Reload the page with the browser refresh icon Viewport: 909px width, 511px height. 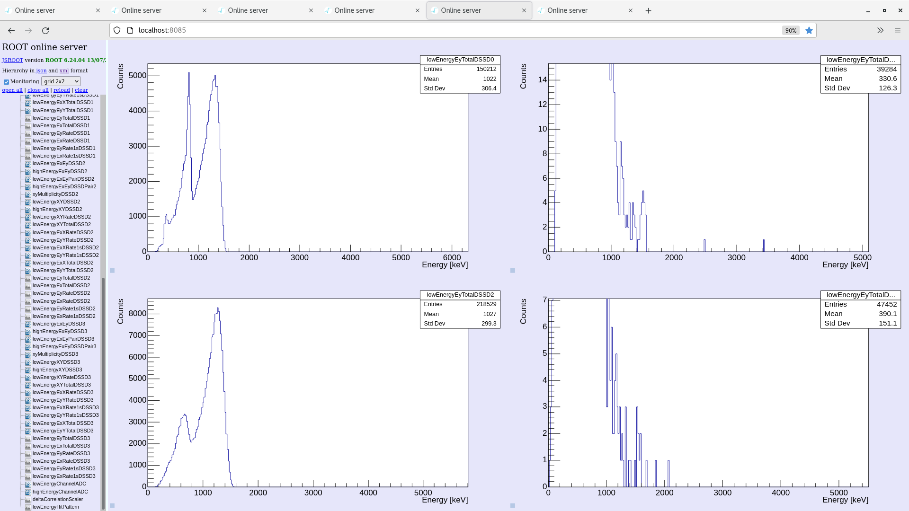coord(45,30)
